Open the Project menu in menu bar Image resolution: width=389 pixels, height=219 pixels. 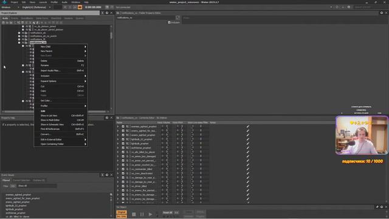14,2
